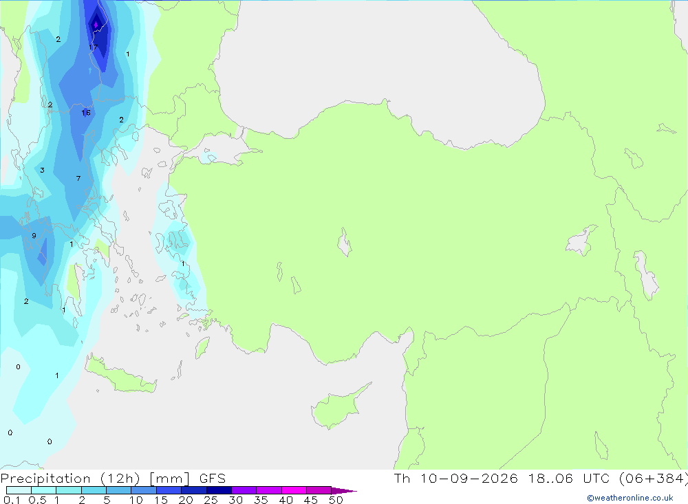This screenshot has height=504, width=688.
Task: Click the "Precipitation (12h) [mm] GFS" title
Action: click(x=114, y=479)
